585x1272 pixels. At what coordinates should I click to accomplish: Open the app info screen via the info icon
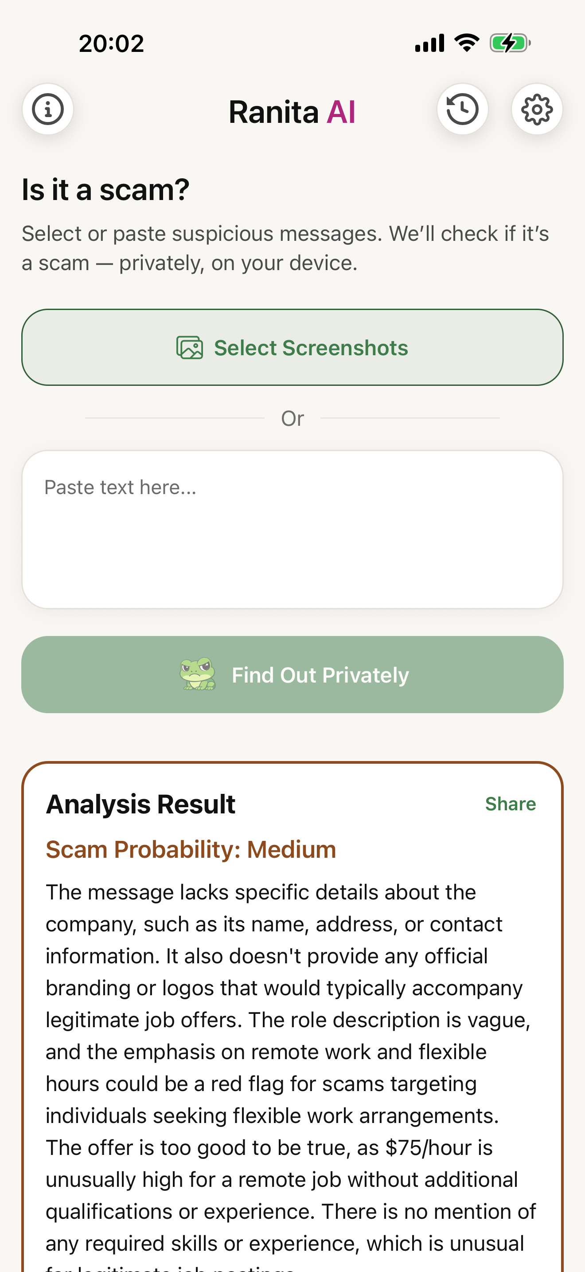pyautogui.click(x=48, y=109)
